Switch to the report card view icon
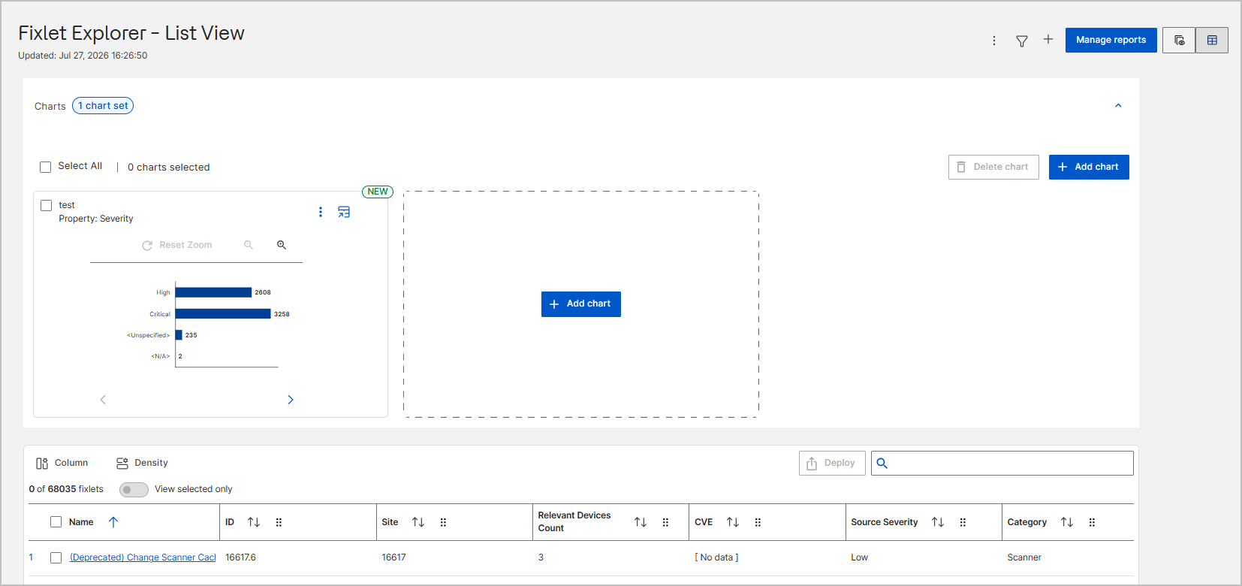 point(1179,41)
